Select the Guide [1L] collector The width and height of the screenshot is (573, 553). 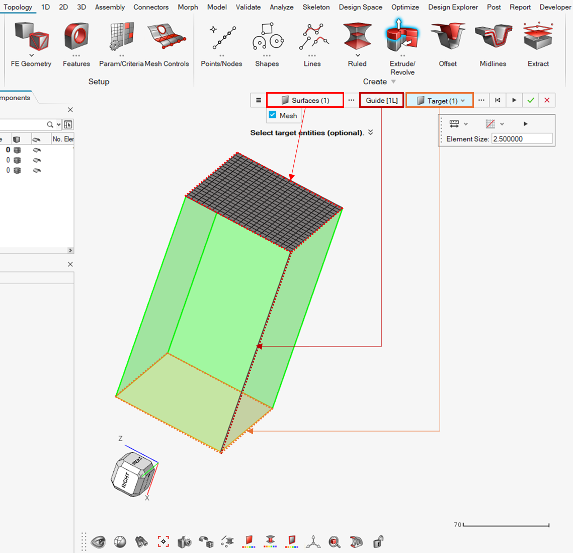point(381,100)
